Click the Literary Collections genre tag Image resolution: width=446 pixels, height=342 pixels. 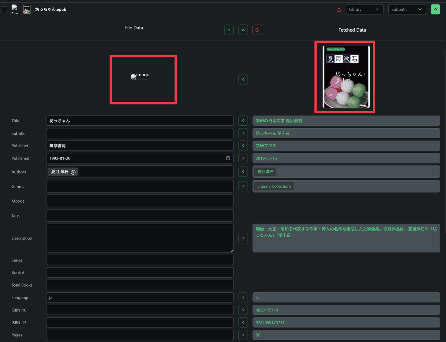point(274,186)
